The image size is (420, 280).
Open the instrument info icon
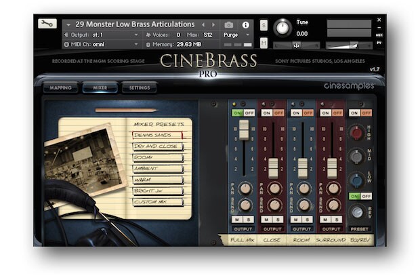(x=245, y=25)
